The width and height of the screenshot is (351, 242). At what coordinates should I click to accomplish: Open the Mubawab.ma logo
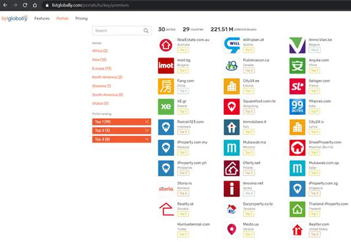(232, 148)
